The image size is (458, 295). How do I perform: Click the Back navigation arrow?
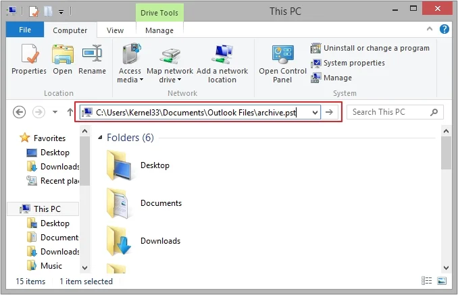pyautogui.click(x=20, y=112)
